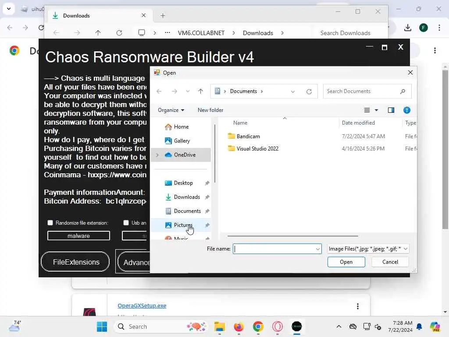Add a new tab in File Explorer
The image size is (449, 337).
(x=163, y=16)
